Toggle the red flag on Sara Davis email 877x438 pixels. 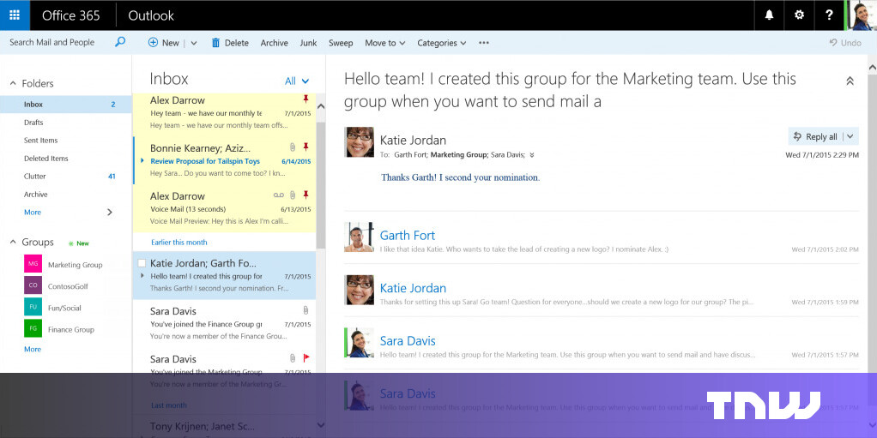click(306, 358)
